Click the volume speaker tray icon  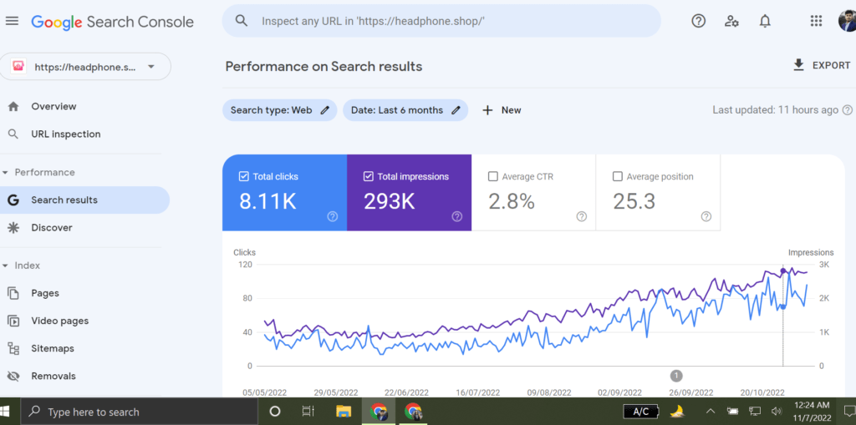point(777,412)
